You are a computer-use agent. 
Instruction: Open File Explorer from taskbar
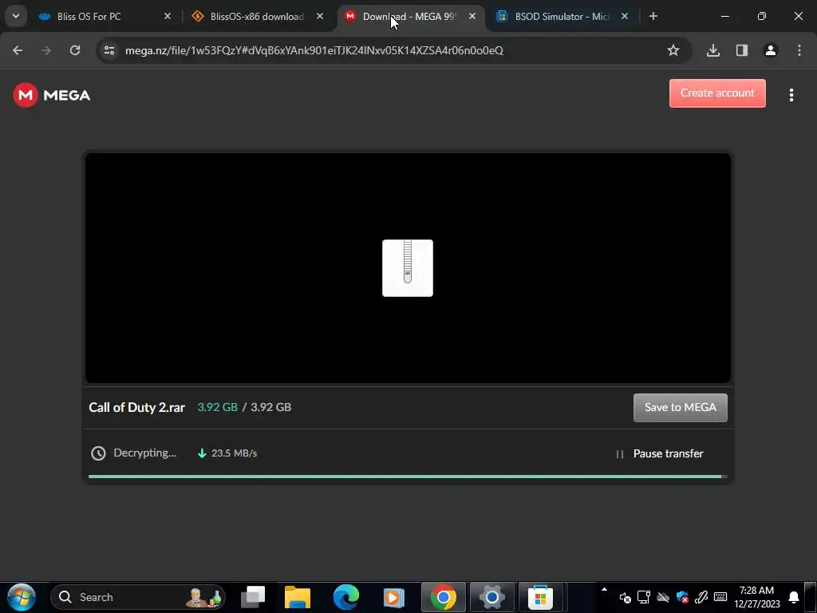[x=298, y=597]
